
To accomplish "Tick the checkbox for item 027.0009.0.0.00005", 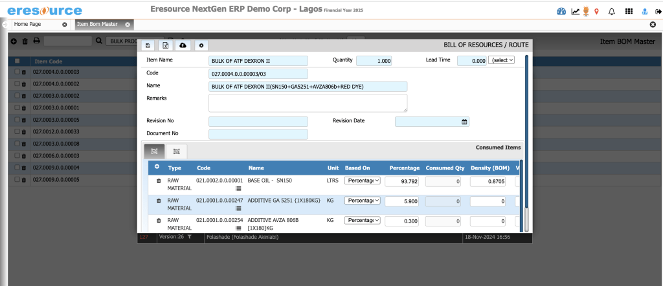I will tap(17, 180).
